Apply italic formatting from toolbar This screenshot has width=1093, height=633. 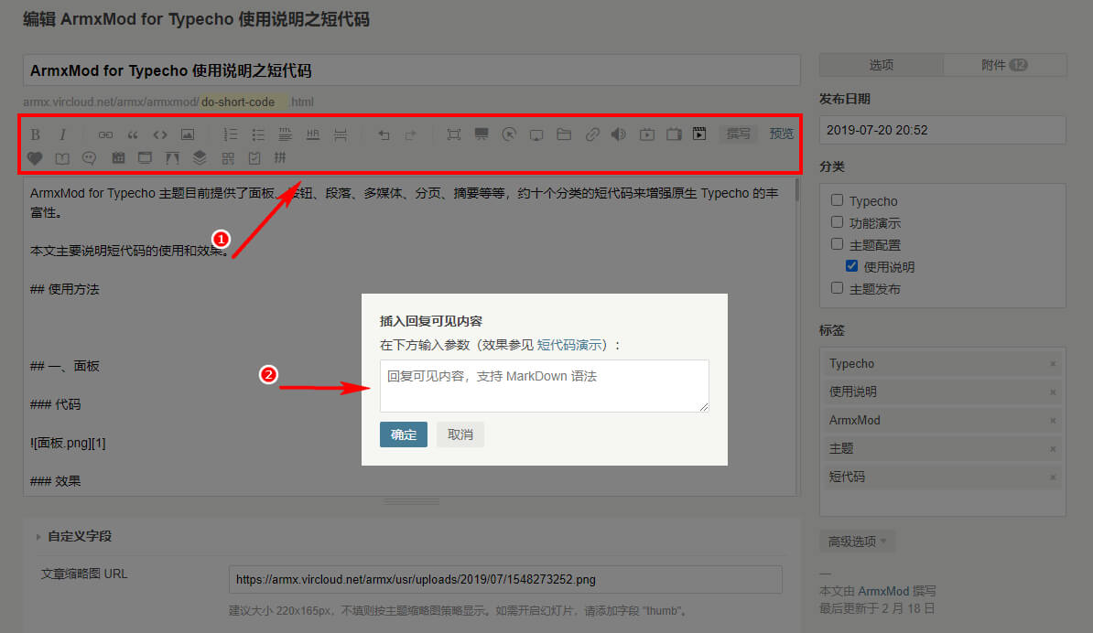[x=62, y=134]
